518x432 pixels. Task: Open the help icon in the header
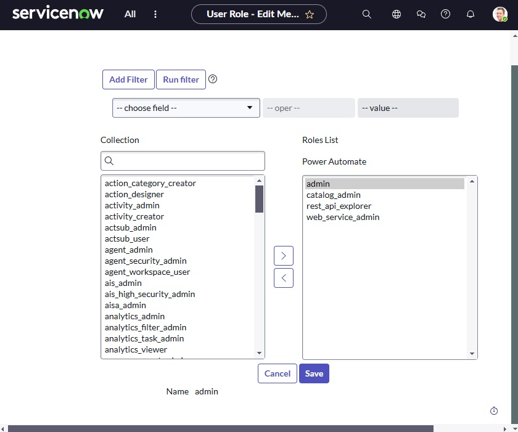click(446, 14)
